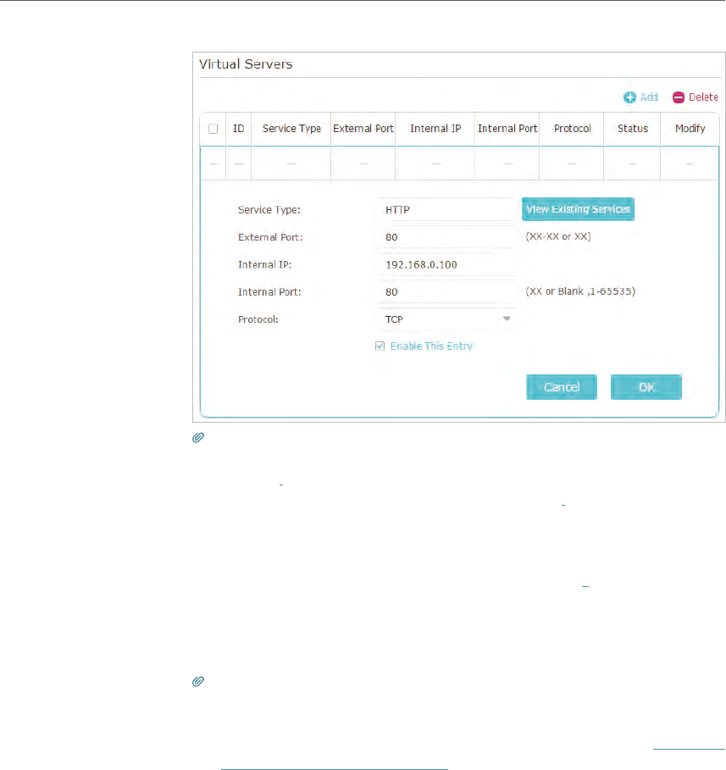Open the Protocol TCP dropdown
The width and height of the screenshot is (726, 770).
pyautogui.click(x=447, y=319)
